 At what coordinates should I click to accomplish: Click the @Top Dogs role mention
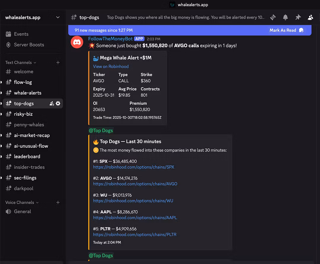(101, 131)
